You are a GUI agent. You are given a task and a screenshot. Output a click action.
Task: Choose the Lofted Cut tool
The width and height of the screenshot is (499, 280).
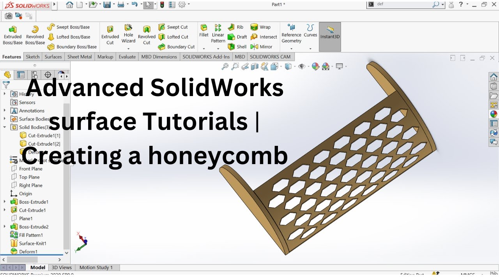pos(173,37)
